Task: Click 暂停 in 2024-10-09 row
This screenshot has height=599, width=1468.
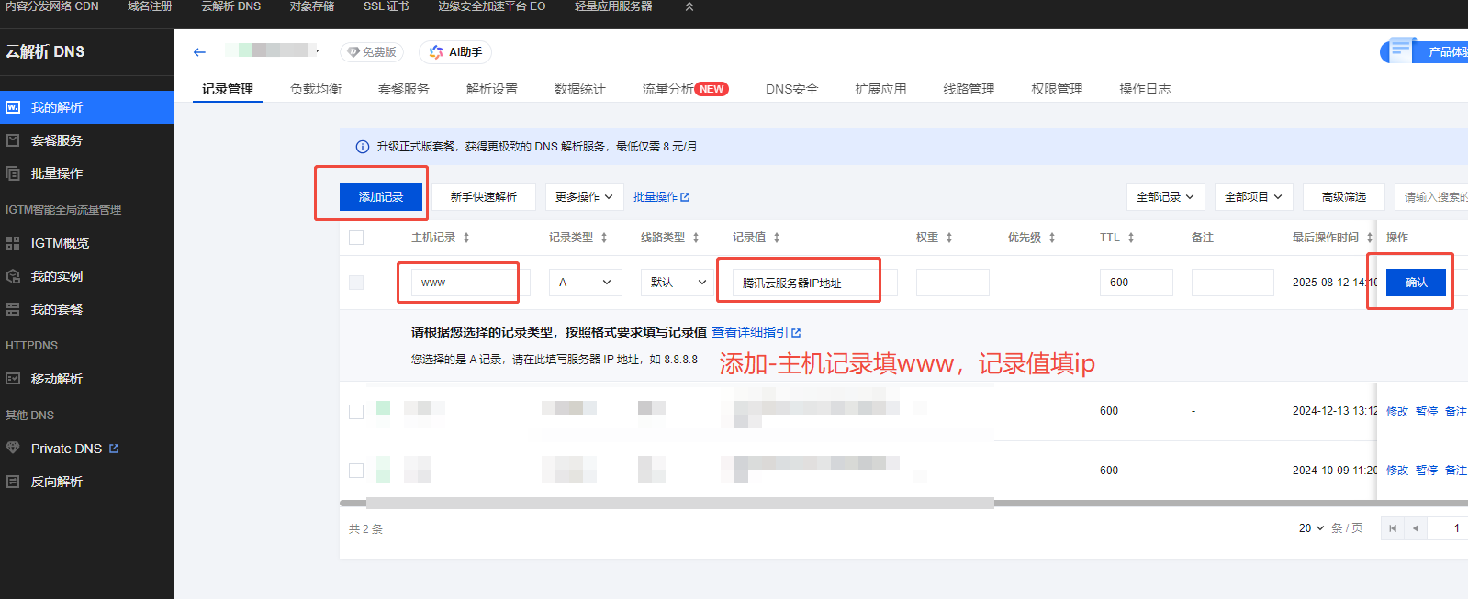Action: click(1427, 471)
